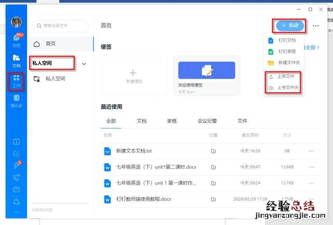Image resolution: width=333 pixels, height=225 pixels.
Task: Switch to the 会议纪要 tab
Action: coord(207,121)
